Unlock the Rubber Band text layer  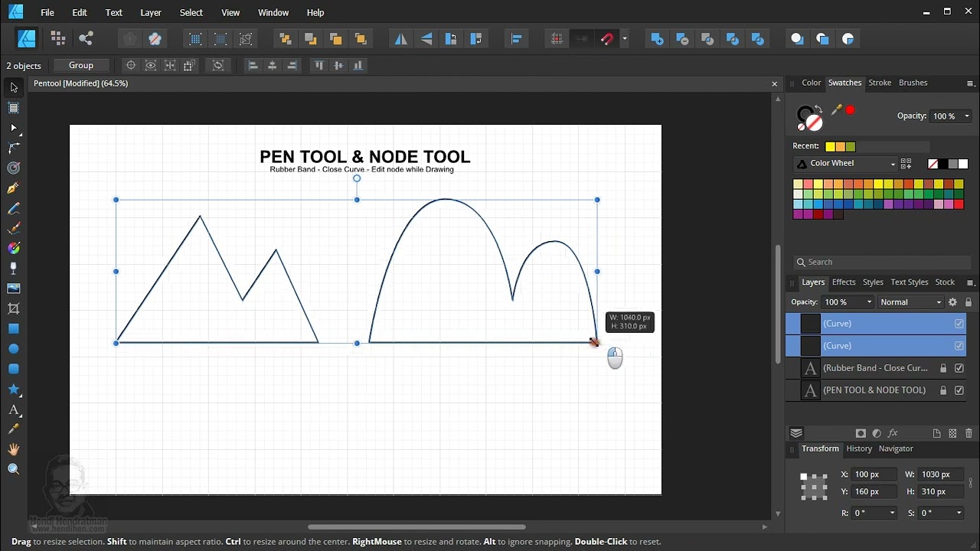(x=943, y=368)
